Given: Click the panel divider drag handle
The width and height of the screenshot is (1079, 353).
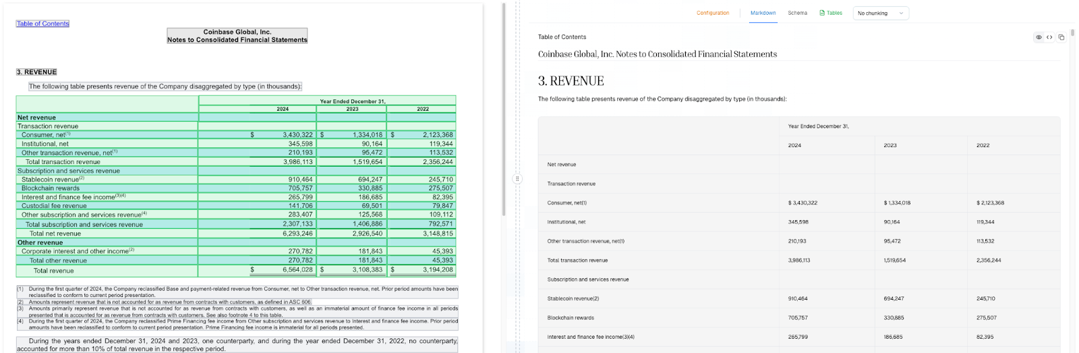Looking at the screenshot, I should tap(517, 179).
